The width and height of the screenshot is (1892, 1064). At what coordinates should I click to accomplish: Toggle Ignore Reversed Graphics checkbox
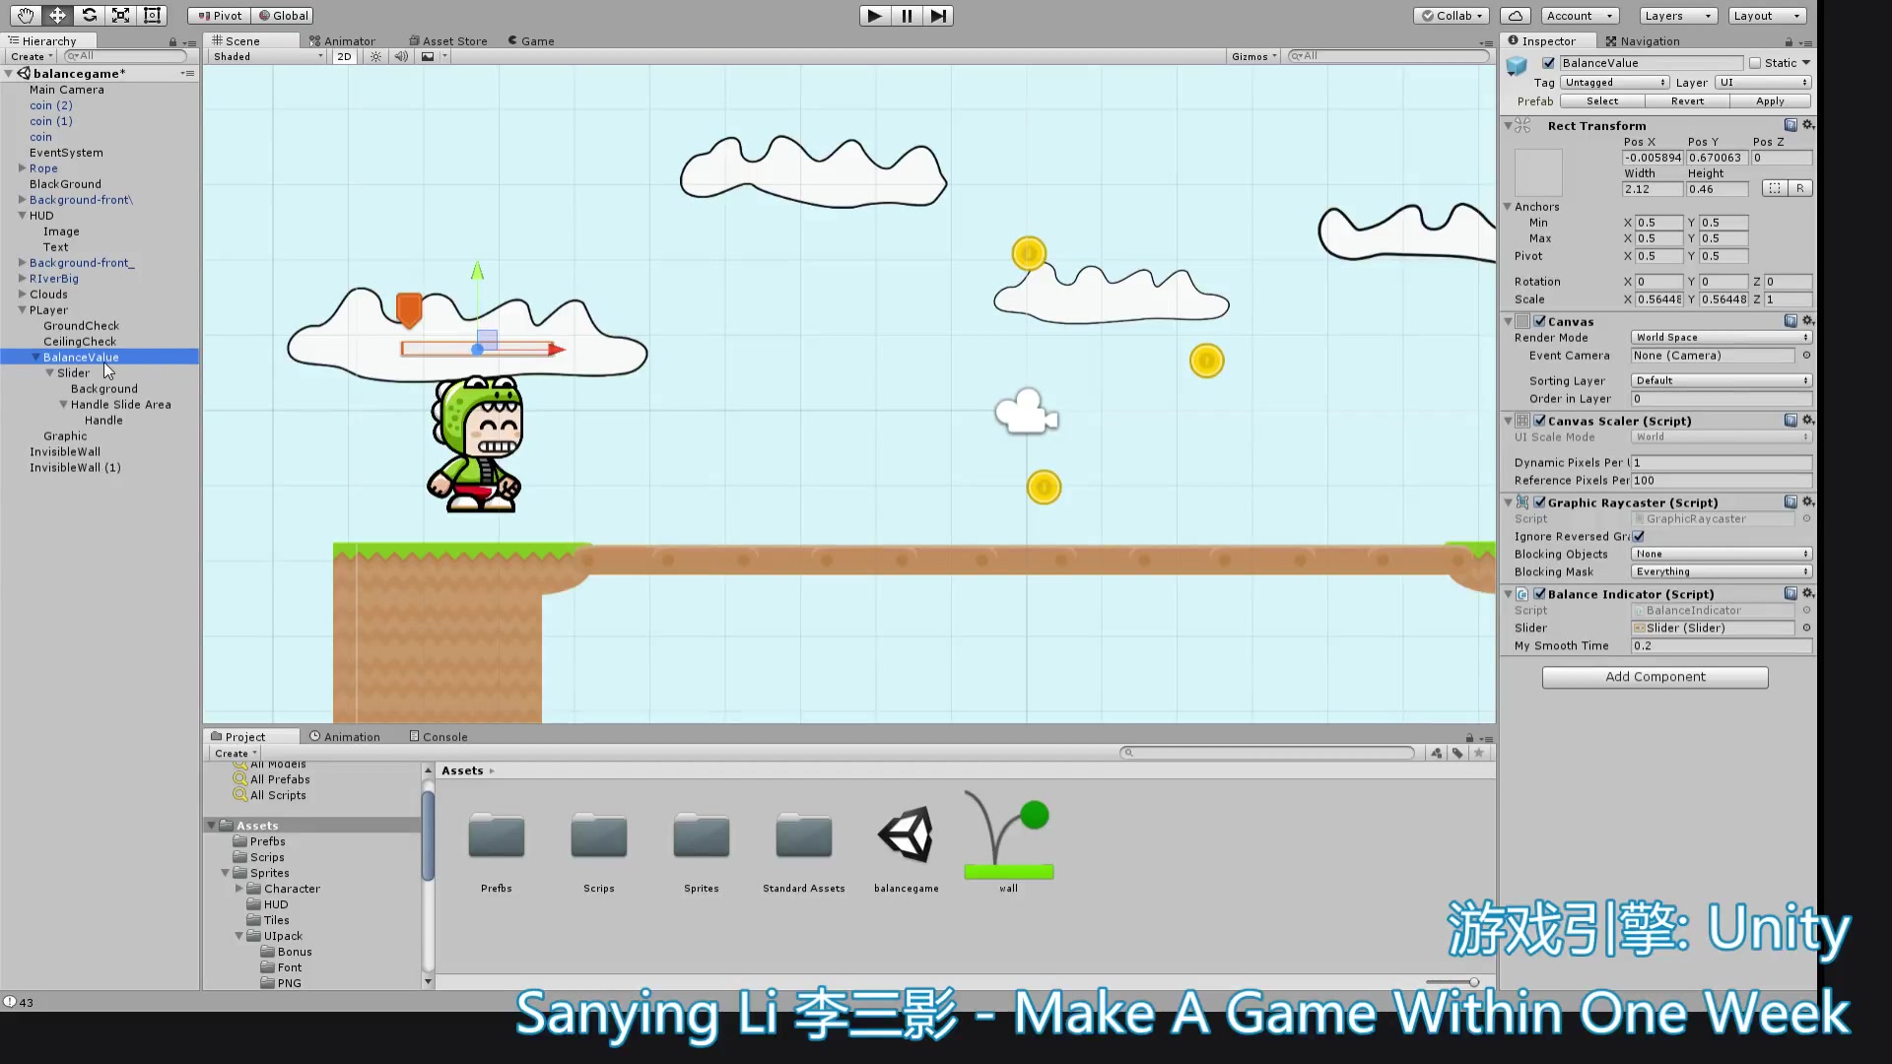[x=1639, y=536]
